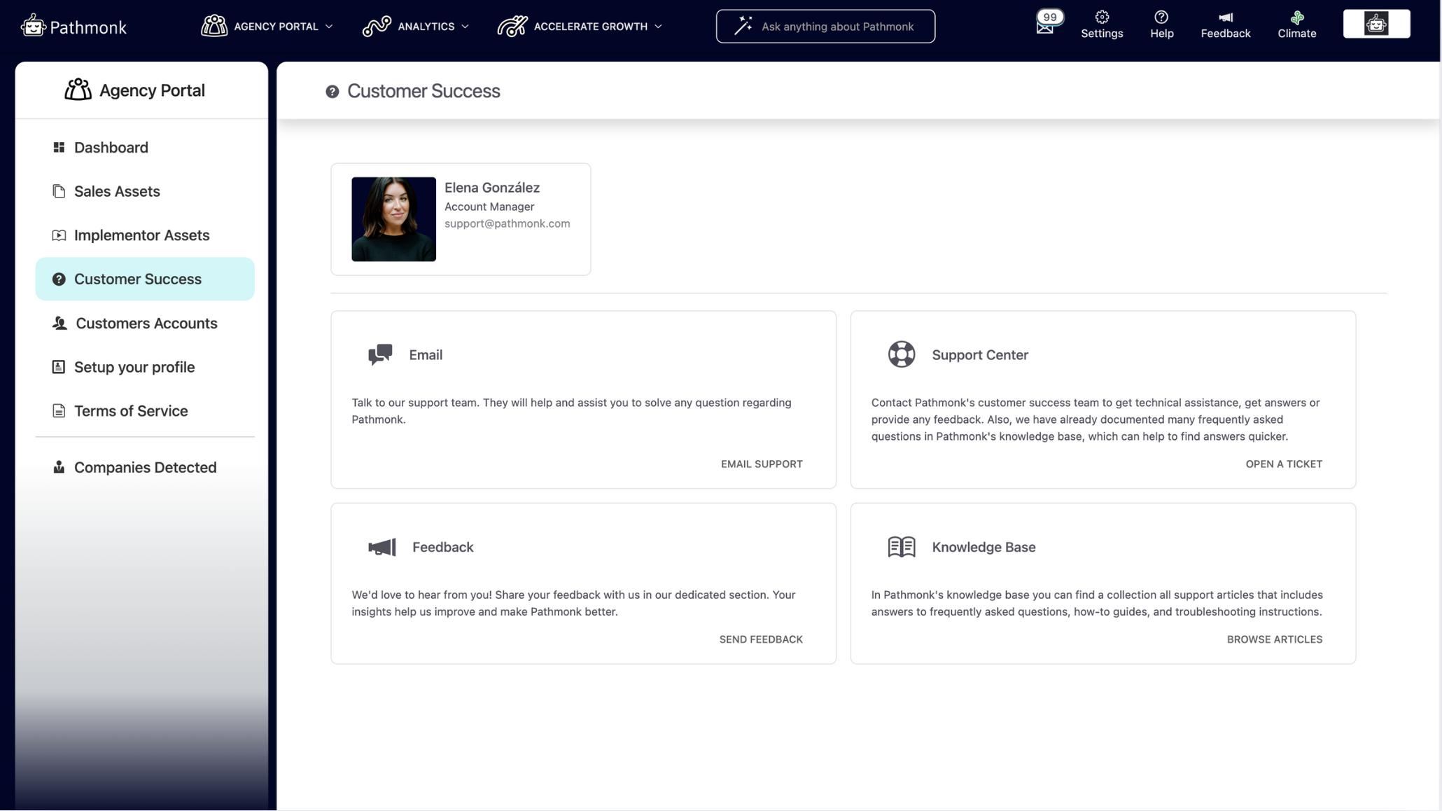The height and width of the screenshot is (811, 1442).
Task: Open Settings gear icon
Action: [1101, 18]
